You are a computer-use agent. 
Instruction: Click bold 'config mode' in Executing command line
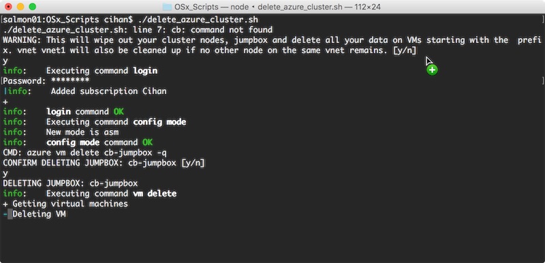coord(159,122)
